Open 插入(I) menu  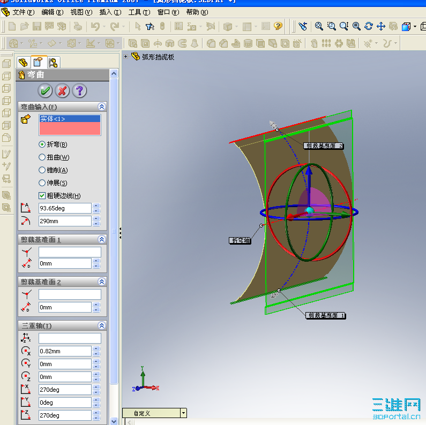click(x=110, y=12)
